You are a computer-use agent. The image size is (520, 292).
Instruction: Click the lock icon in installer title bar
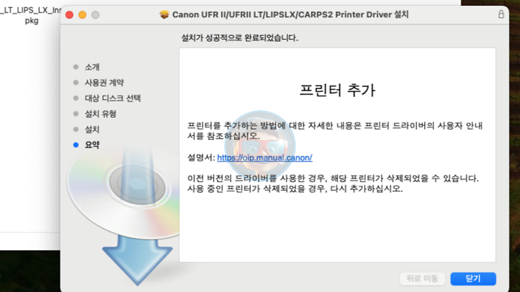coord(501,15)
